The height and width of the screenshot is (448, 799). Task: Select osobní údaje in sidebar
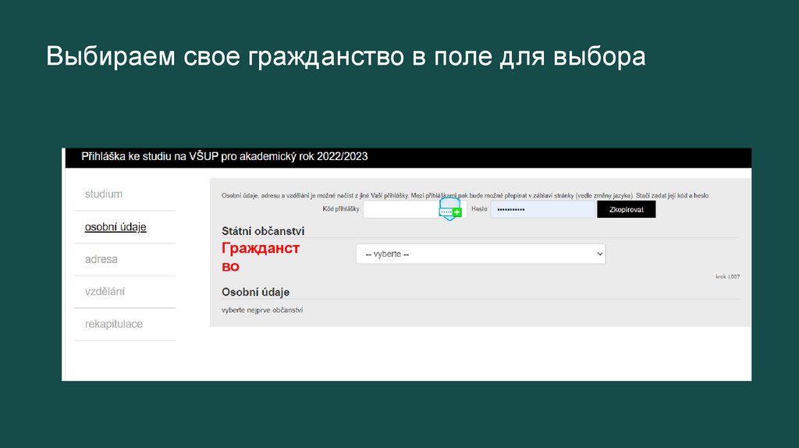coord(115,227)
